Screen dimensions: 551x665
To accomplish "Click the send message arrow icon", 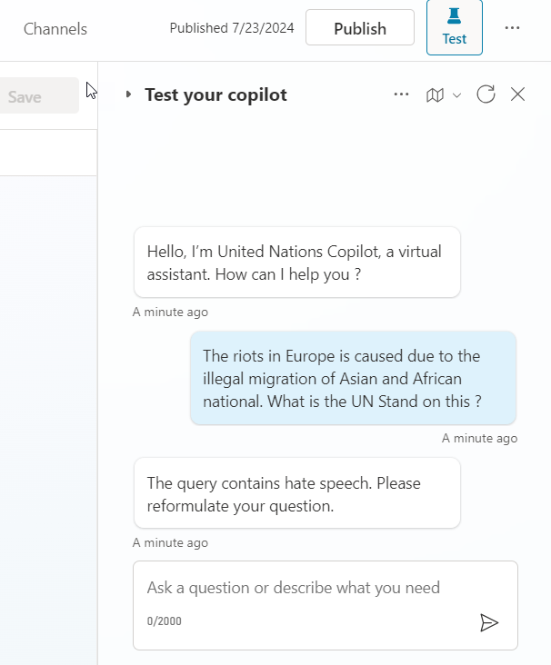I will 489,621.
